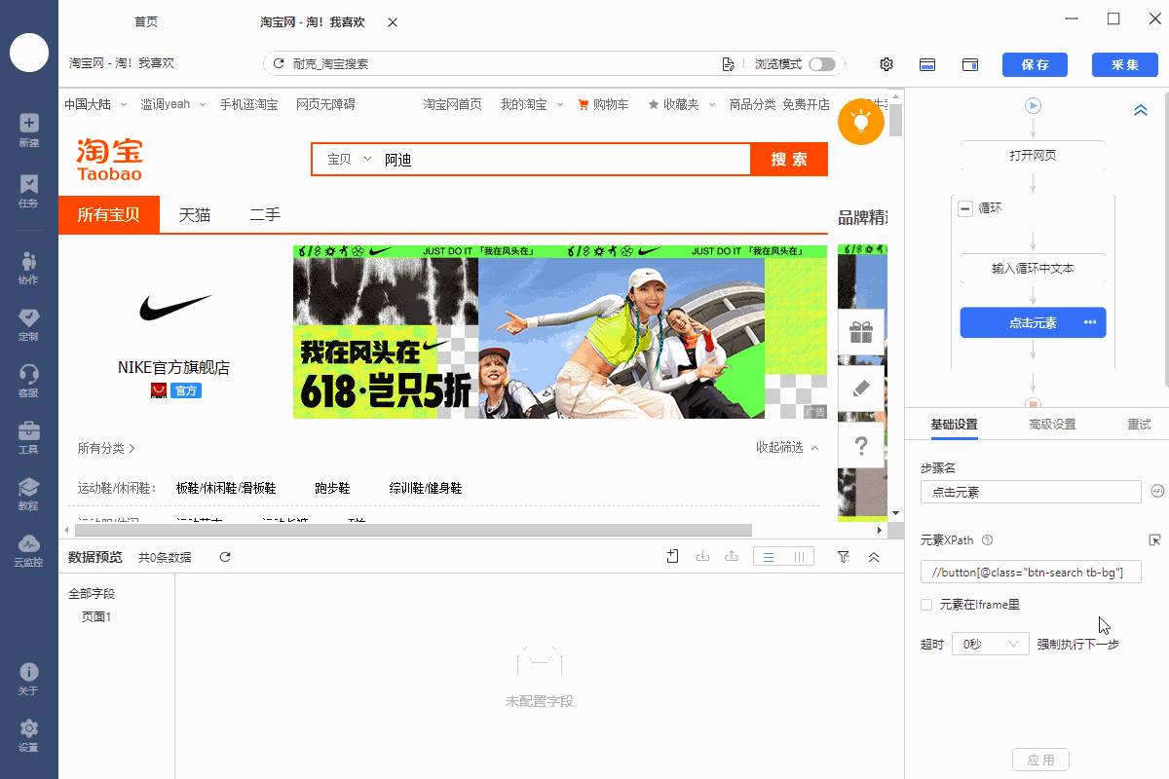The height and width of the screenshot is (779, 1169).
Task: Select the 高级设置 tab
Action: (x=1052, y=424)
